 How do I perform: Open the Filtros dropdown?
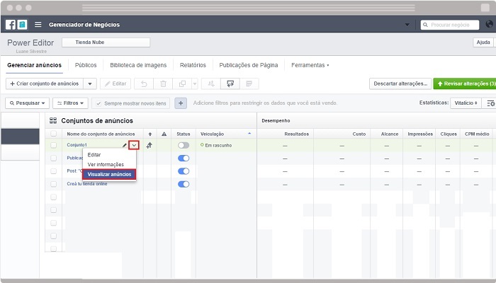click(70, 103)
